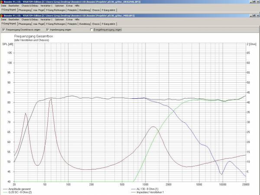Screen dimensions: 260x195
Task: Switch to 'F-Gang elektr.' tab in MOD window
Action: pos(109,24)
